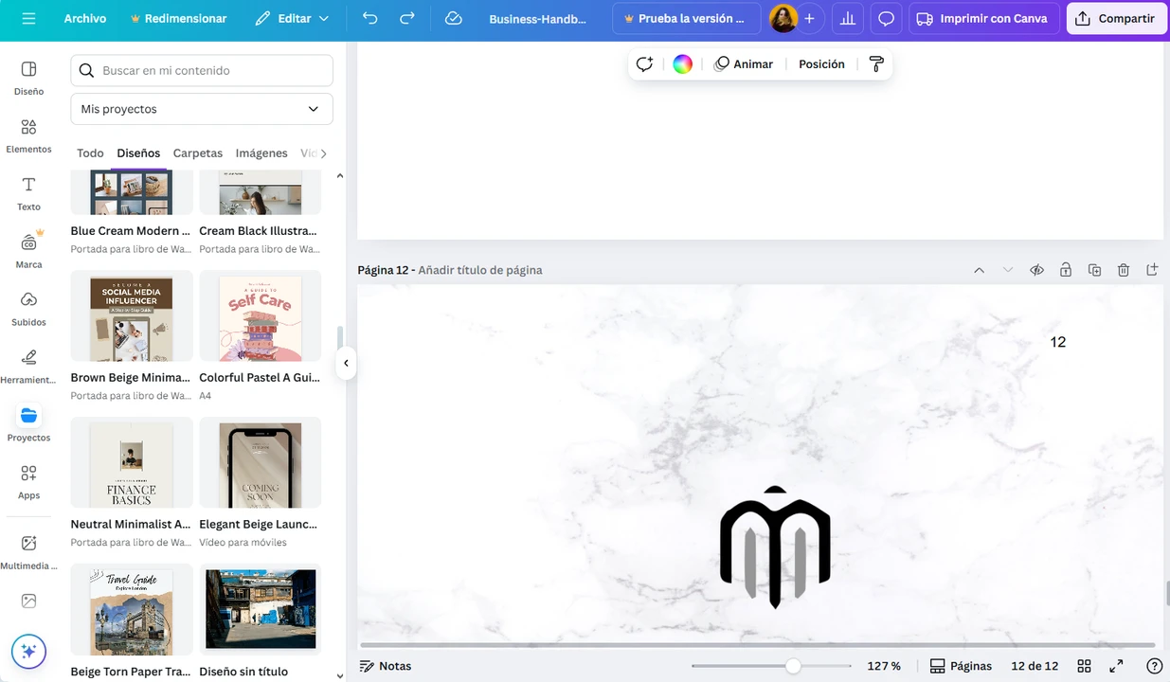Viewport: 1170px width, 682px height.
Task: Click the zoom slider handle
Action: 793,666
